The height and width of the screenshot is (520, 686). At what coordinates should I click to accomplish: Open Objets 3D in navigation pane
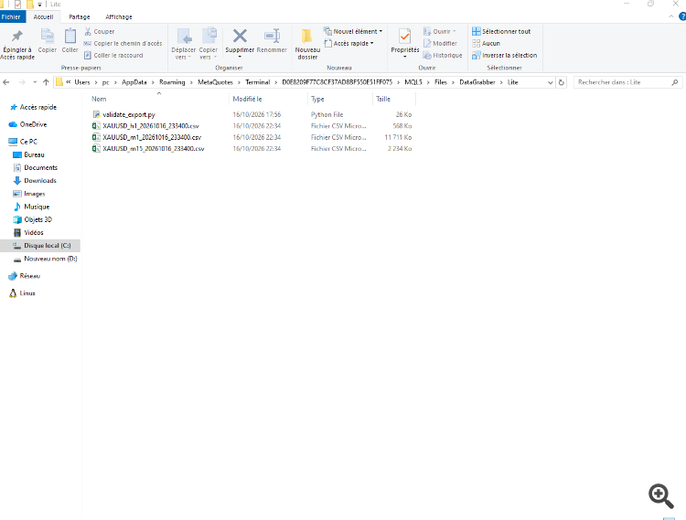click(33, 219)
